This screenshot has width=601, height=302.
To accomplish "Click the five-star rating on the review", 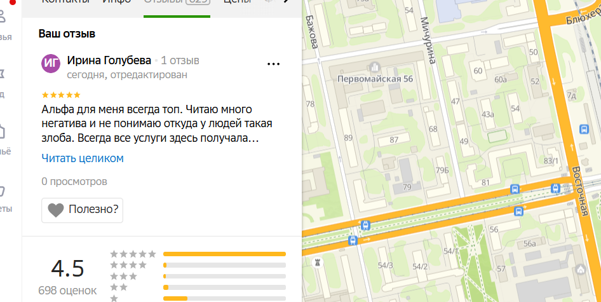I will [61, 95].
